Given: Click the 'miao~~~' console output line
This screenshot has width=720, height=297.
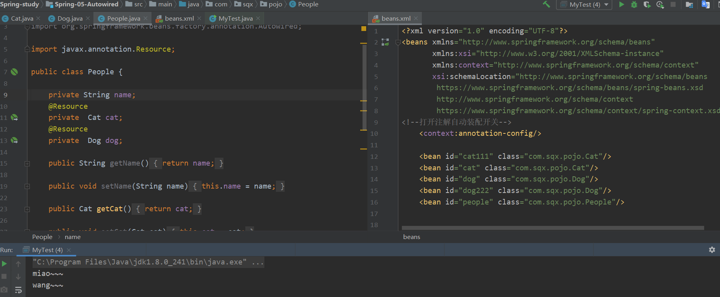Looking at the screenshot, I should click(x=48, y=274).
